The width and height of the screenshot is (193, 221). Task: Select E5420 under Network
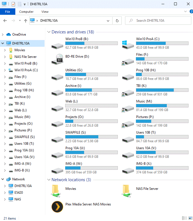click(x=19, y=193)
